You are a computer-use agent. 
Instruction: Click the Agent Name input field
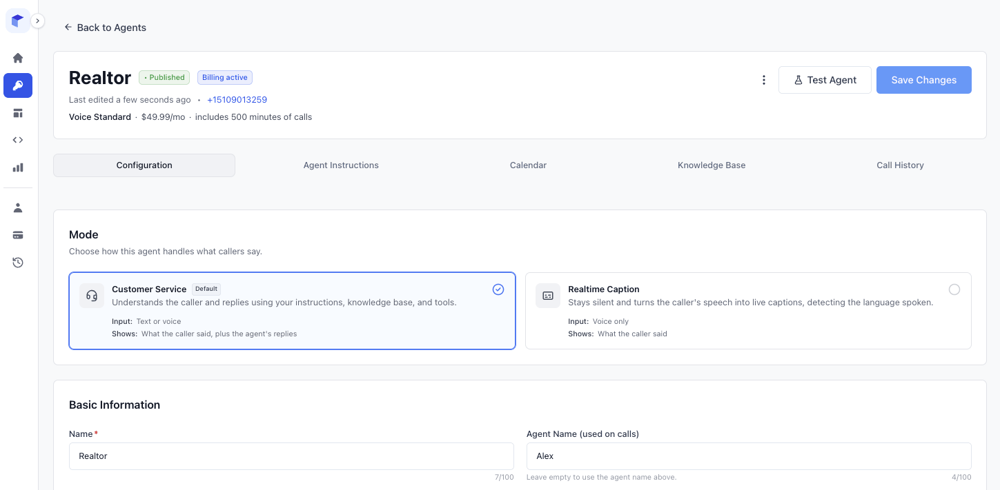pyautogui.click(x=749, y=456)
